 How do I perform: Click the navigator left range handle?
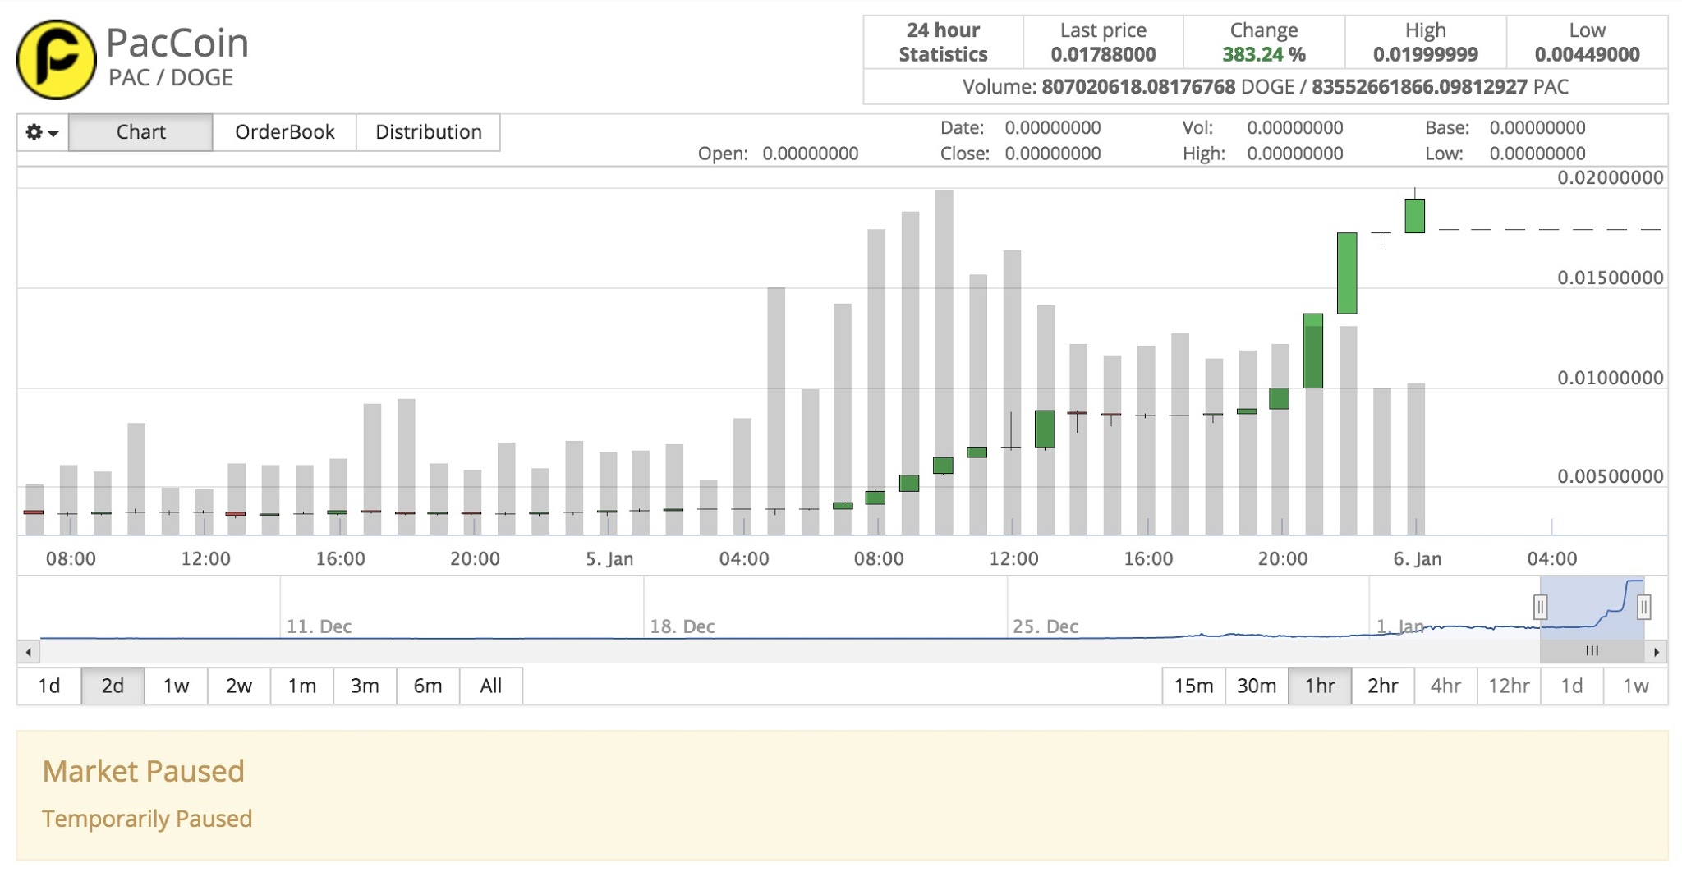pyautogui.click(x=1540, y=608)
